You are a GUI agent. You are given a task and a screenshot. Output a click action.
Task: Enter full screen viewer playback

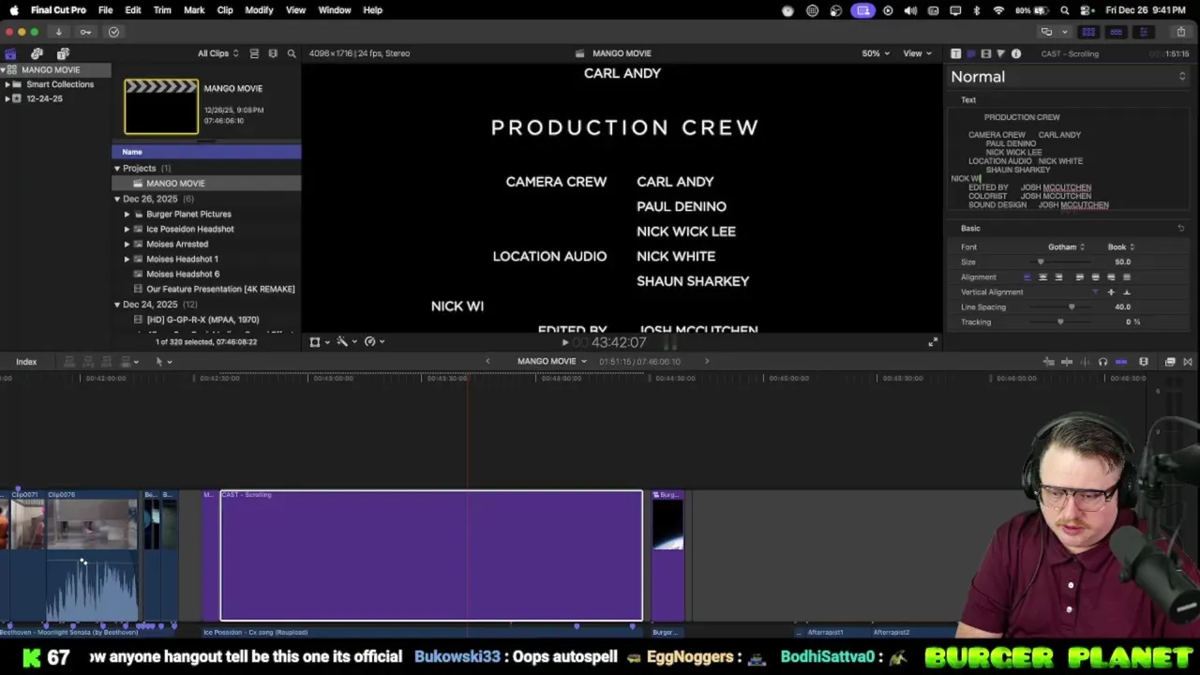tap(932, 342)
